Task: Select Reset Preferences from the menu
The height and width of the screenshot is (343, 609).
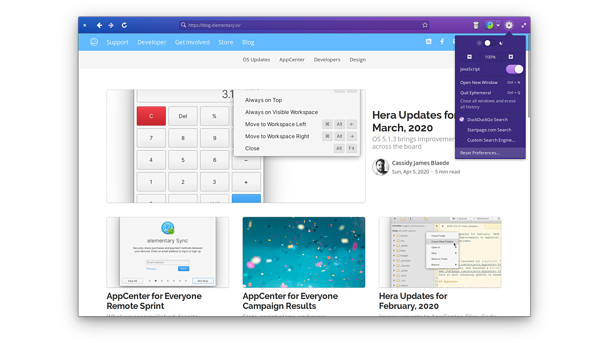Action: (480, 153)
